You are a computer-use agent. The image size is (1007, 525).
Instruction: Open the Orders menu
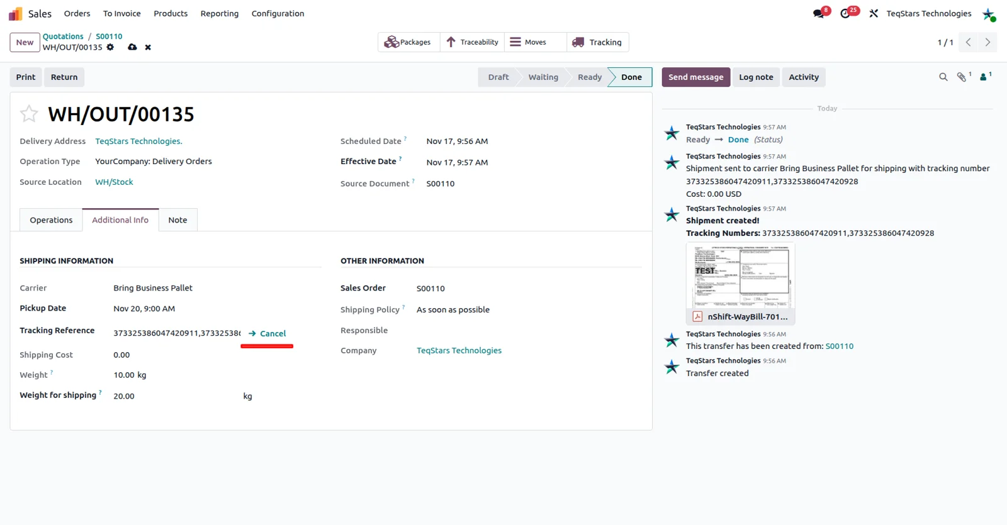pyautogui.click(x=77, y=13)
